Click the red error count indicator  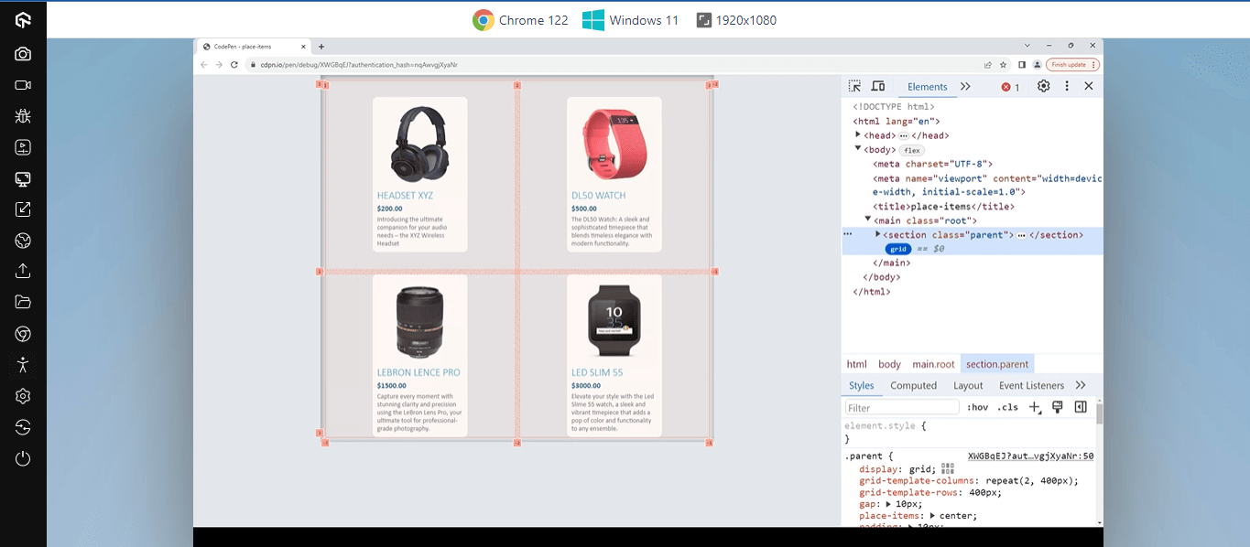pos(1010,87)
